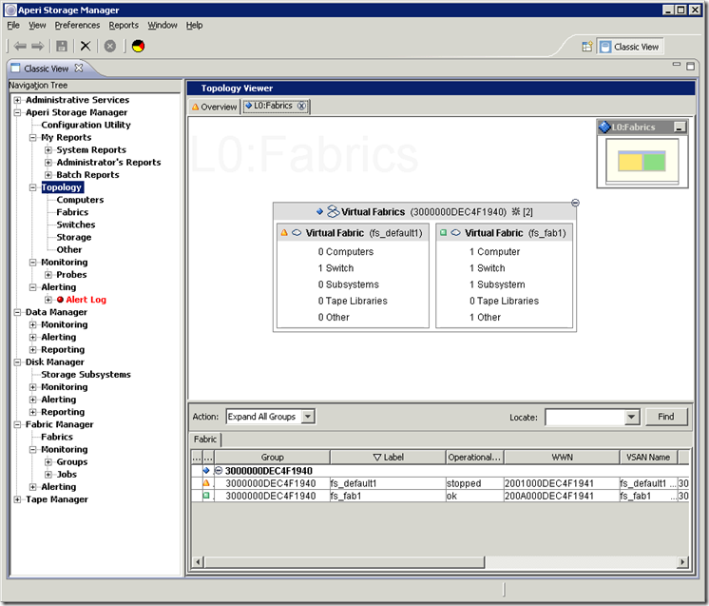Collapse the Topology tree node
Screen dimensions: 709x606
tap(32, 187)
